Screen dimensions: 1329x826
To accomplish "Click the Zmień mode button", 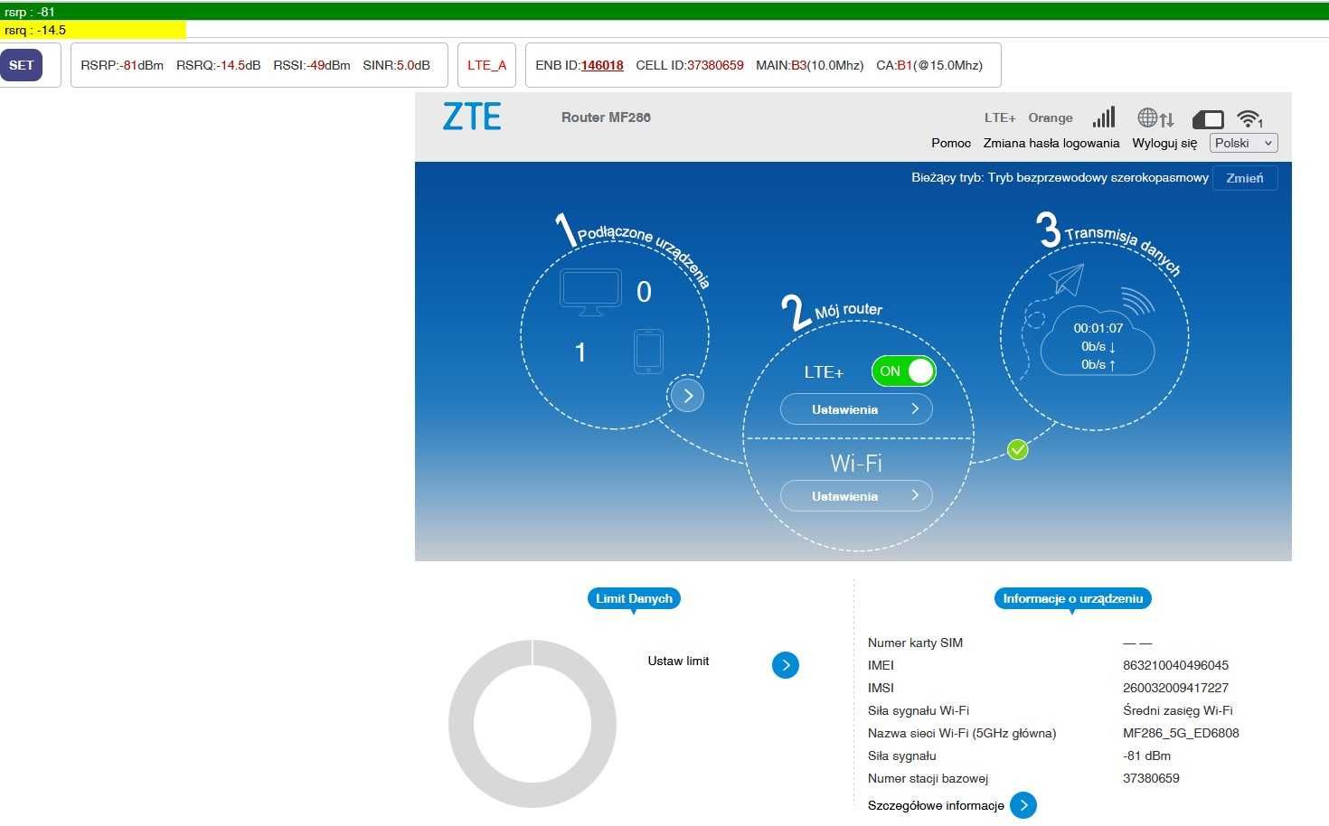I will point(1245,178).
